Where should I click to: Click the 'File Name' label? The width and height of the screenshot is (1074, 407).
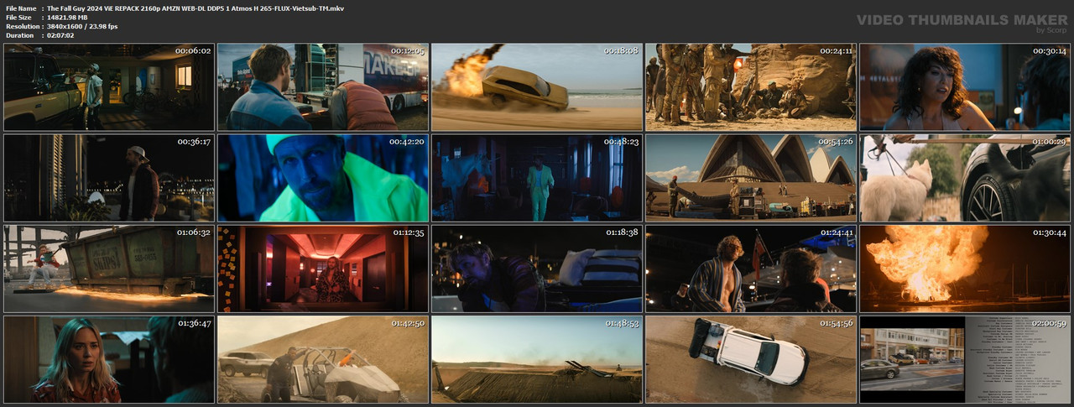(21, 8)
